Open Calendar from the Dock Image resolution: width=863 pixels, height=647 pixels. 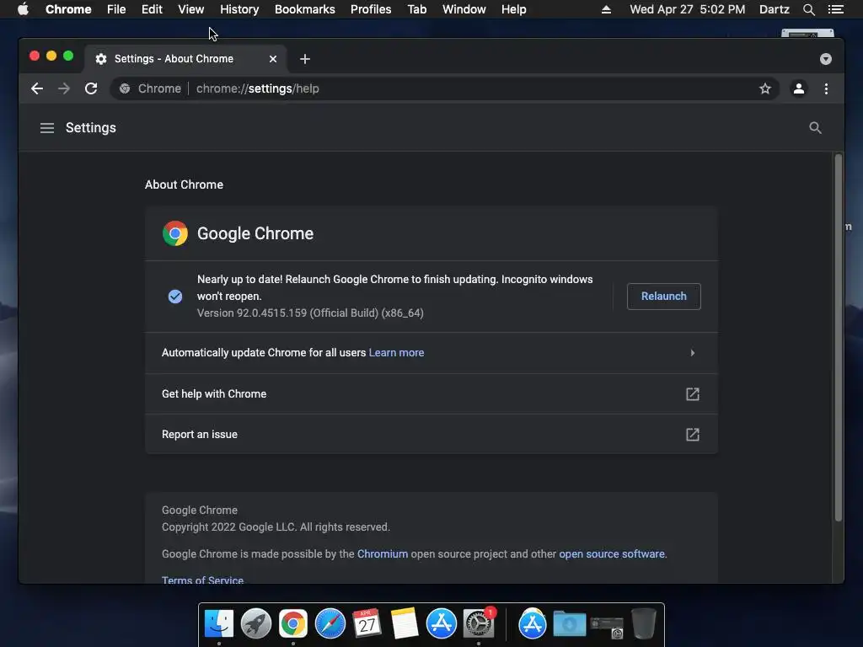click(367, 623)
